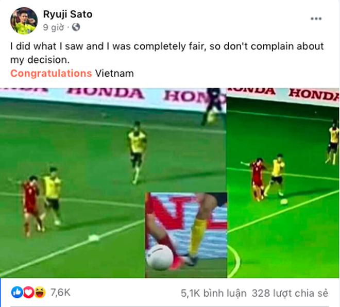View the 7,6K reactions count list
The image size is (340, 307).
[60, 293]
